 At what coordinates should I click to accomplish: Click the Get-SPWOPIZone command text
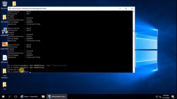(37, 68)
